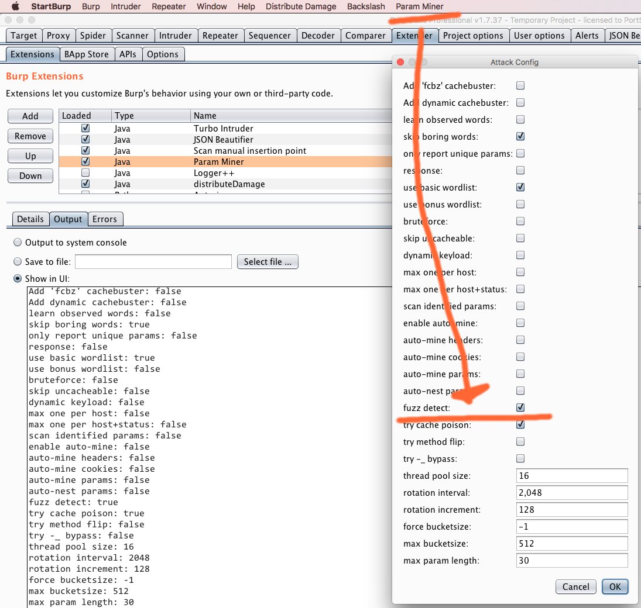
Task: Switch to the User options tab
Action: (539, 36)
